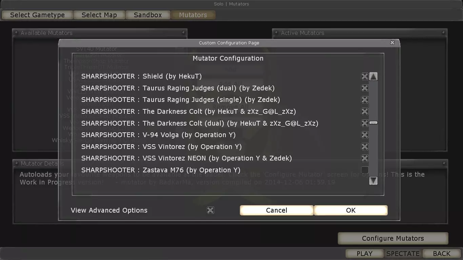The width and height of the screenshot is (463, 260).
Task: Click the scroll up arrow in mutator list
Action: 373,77
